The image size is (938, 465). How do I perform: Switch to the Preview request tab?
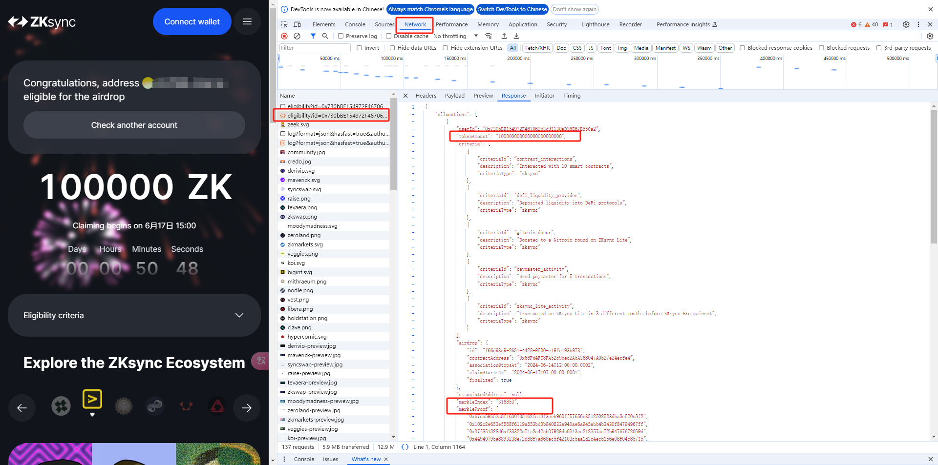483,96
